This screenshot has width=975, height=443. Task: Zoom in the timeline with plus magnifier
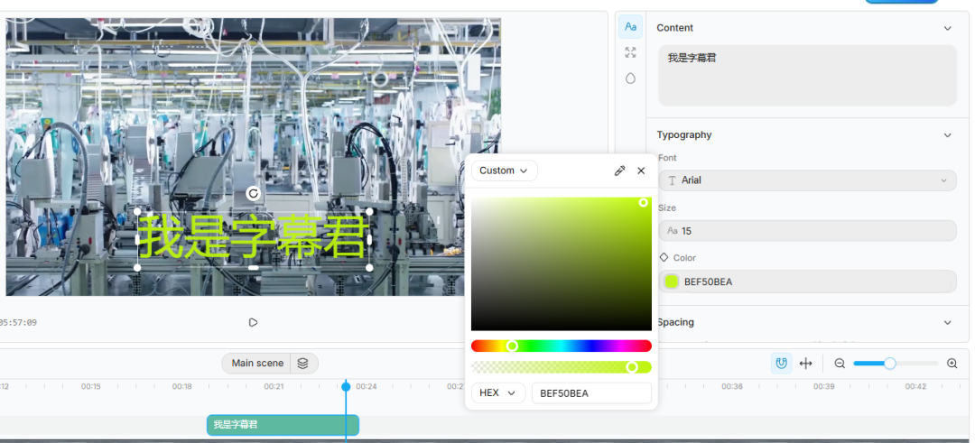tap(952, 364)
